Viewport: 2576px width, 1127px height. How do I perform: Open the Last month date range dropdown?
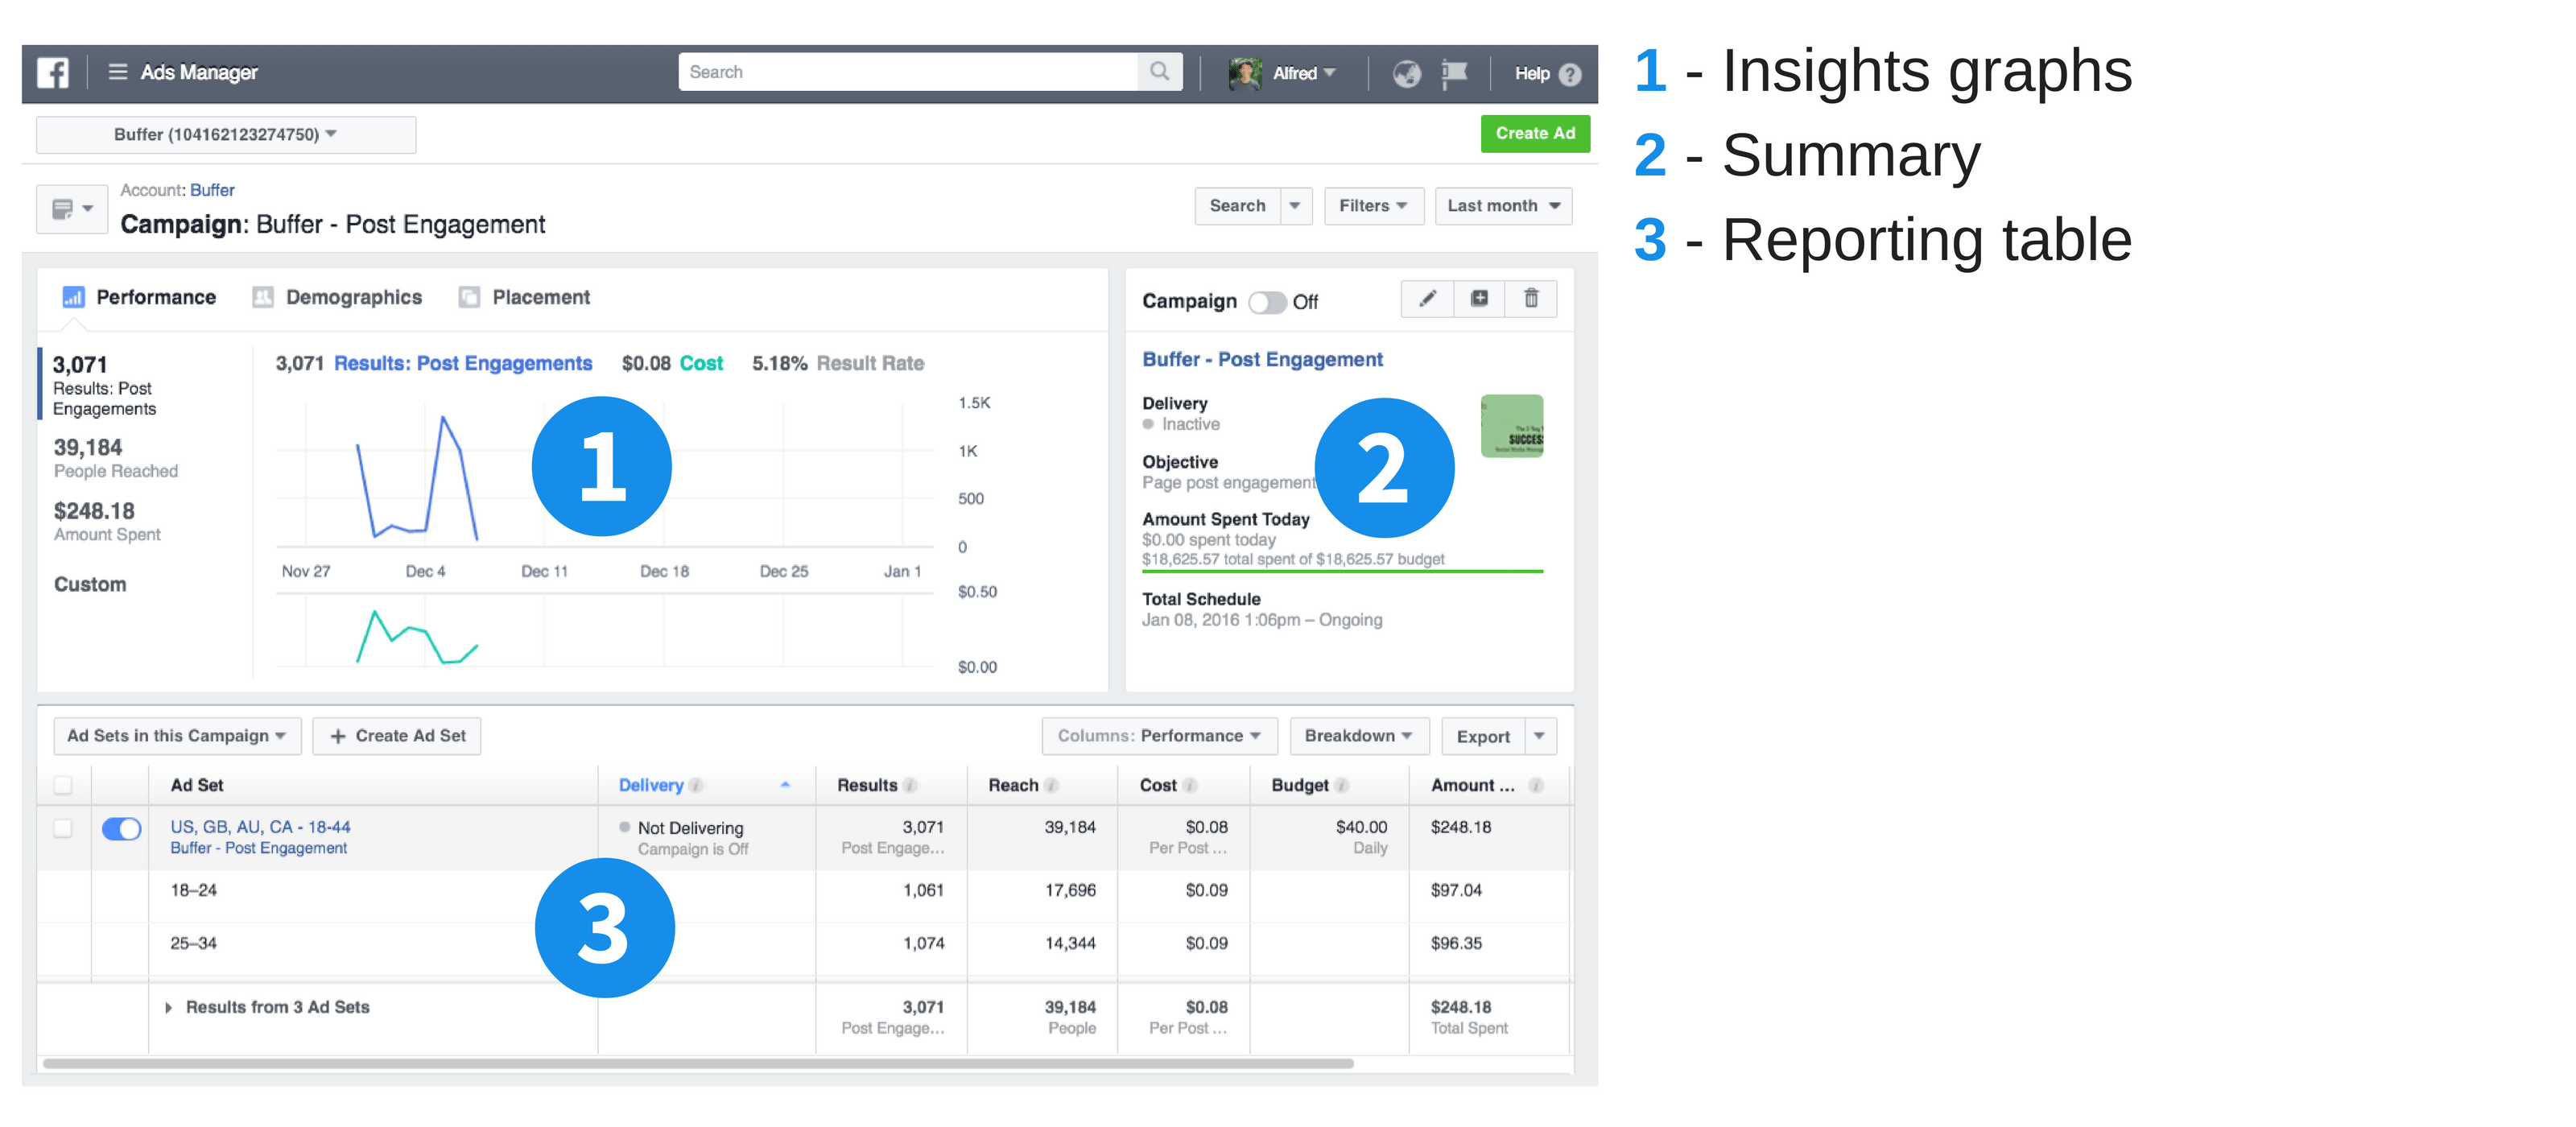pyautogui.click(x=1503, y=206)
